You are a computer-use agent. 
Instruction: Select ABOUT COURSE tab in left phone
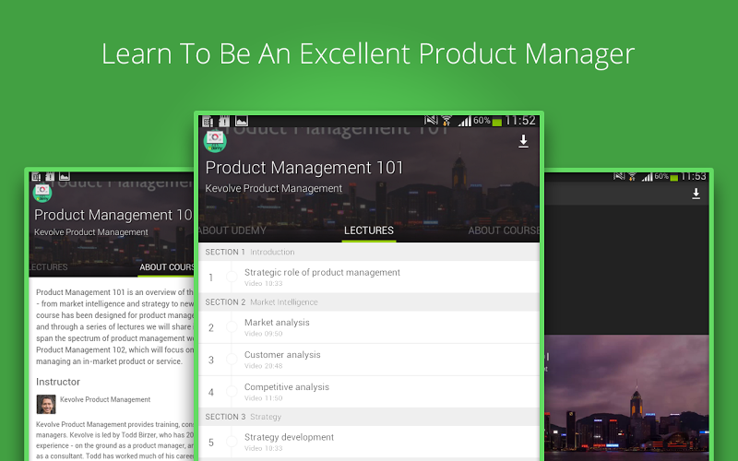pyautogui.click(x=167, y=267)
